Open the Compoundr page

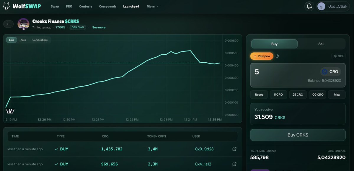tap(108, 6)
